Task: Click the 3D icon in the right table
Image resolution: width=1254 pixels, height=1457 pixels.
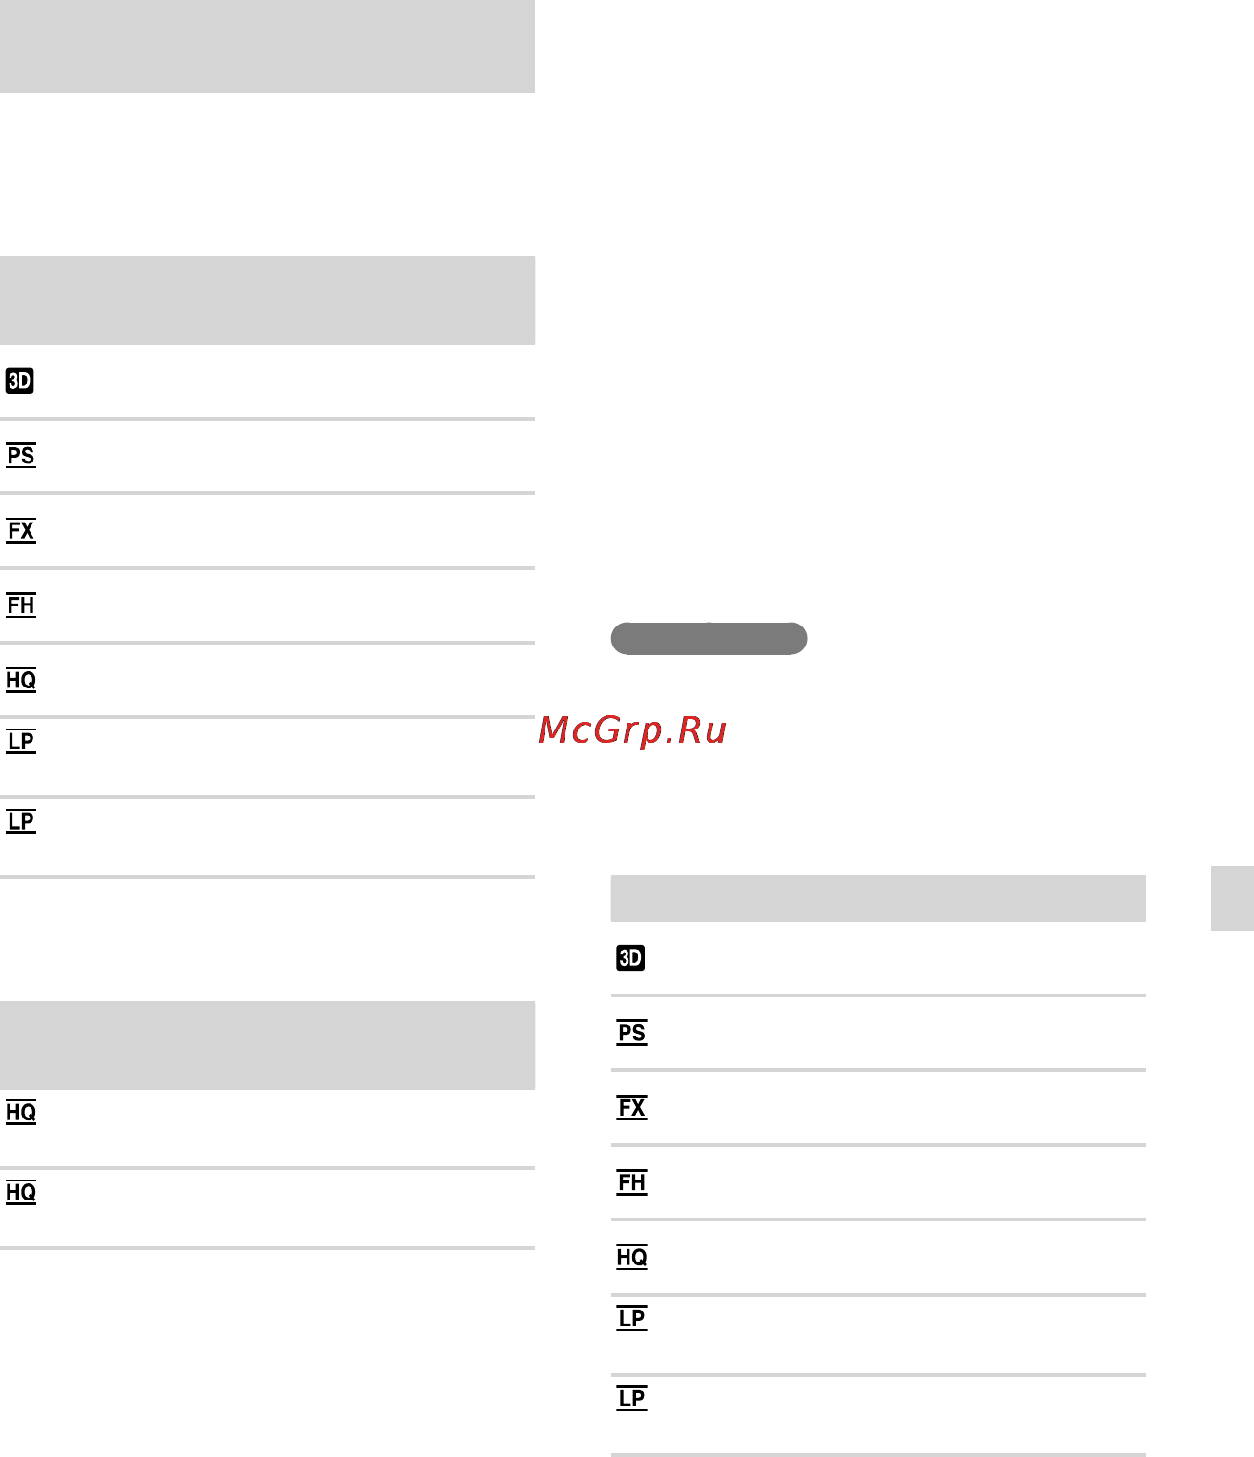Action: (631, 957)
